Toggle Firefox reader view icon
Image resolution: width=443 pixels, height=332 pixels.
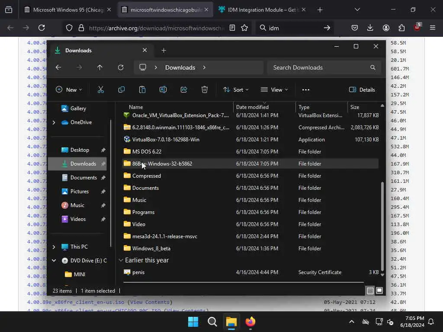click(232, 28)
